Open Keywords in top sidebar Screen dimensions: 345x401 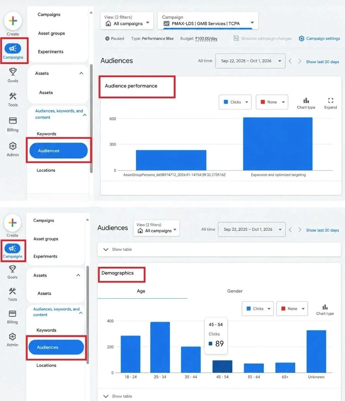46,134
